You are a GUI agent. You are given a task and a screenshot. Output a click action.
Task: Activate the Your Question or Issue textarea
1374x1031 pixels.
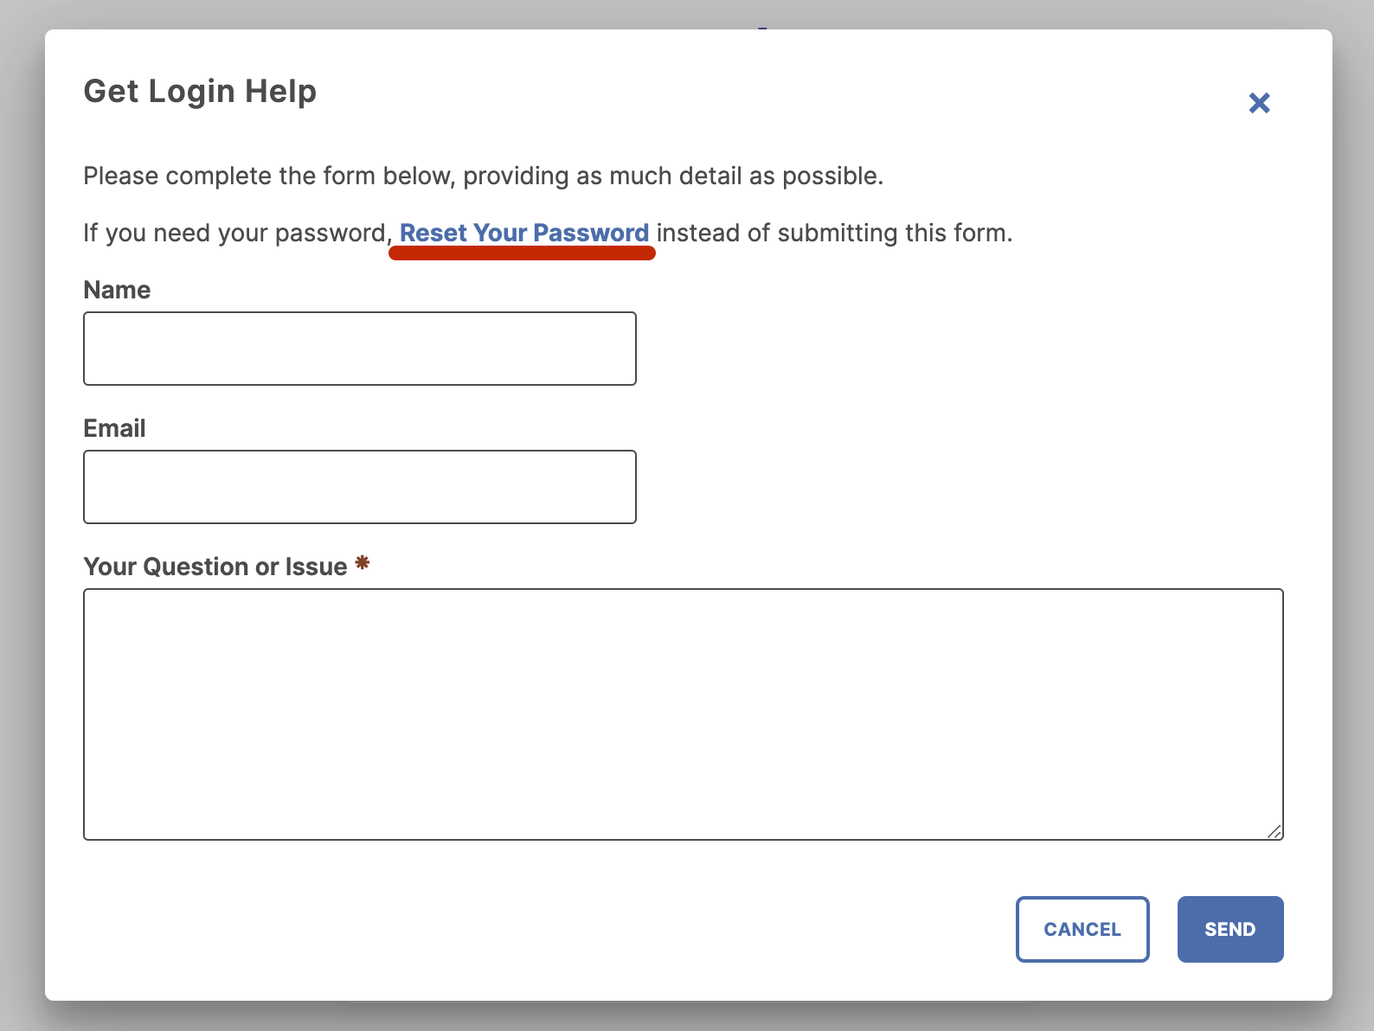pyautogui.click(x=684, y=714)
